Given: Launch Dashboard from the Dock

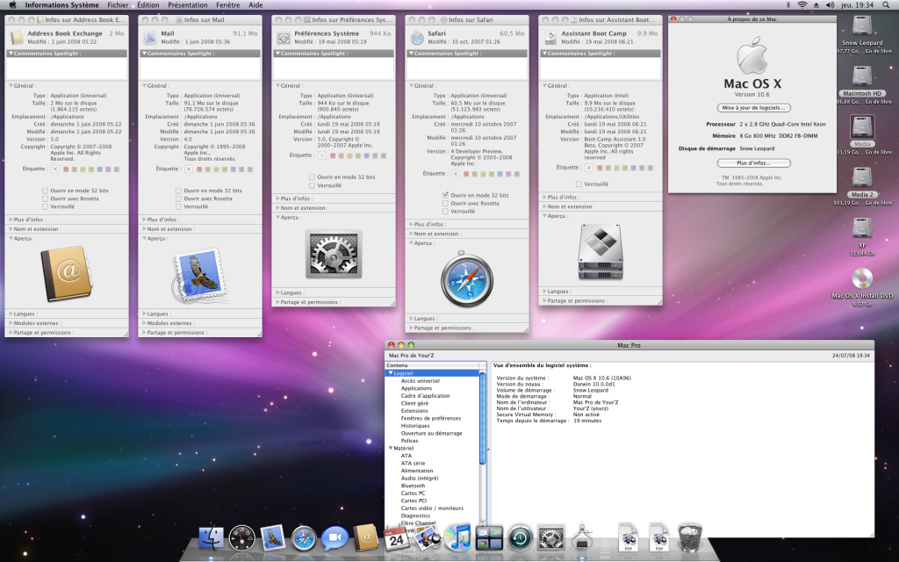Looking at the screenshot, I should pyautogui.click(x=242, y=538).
